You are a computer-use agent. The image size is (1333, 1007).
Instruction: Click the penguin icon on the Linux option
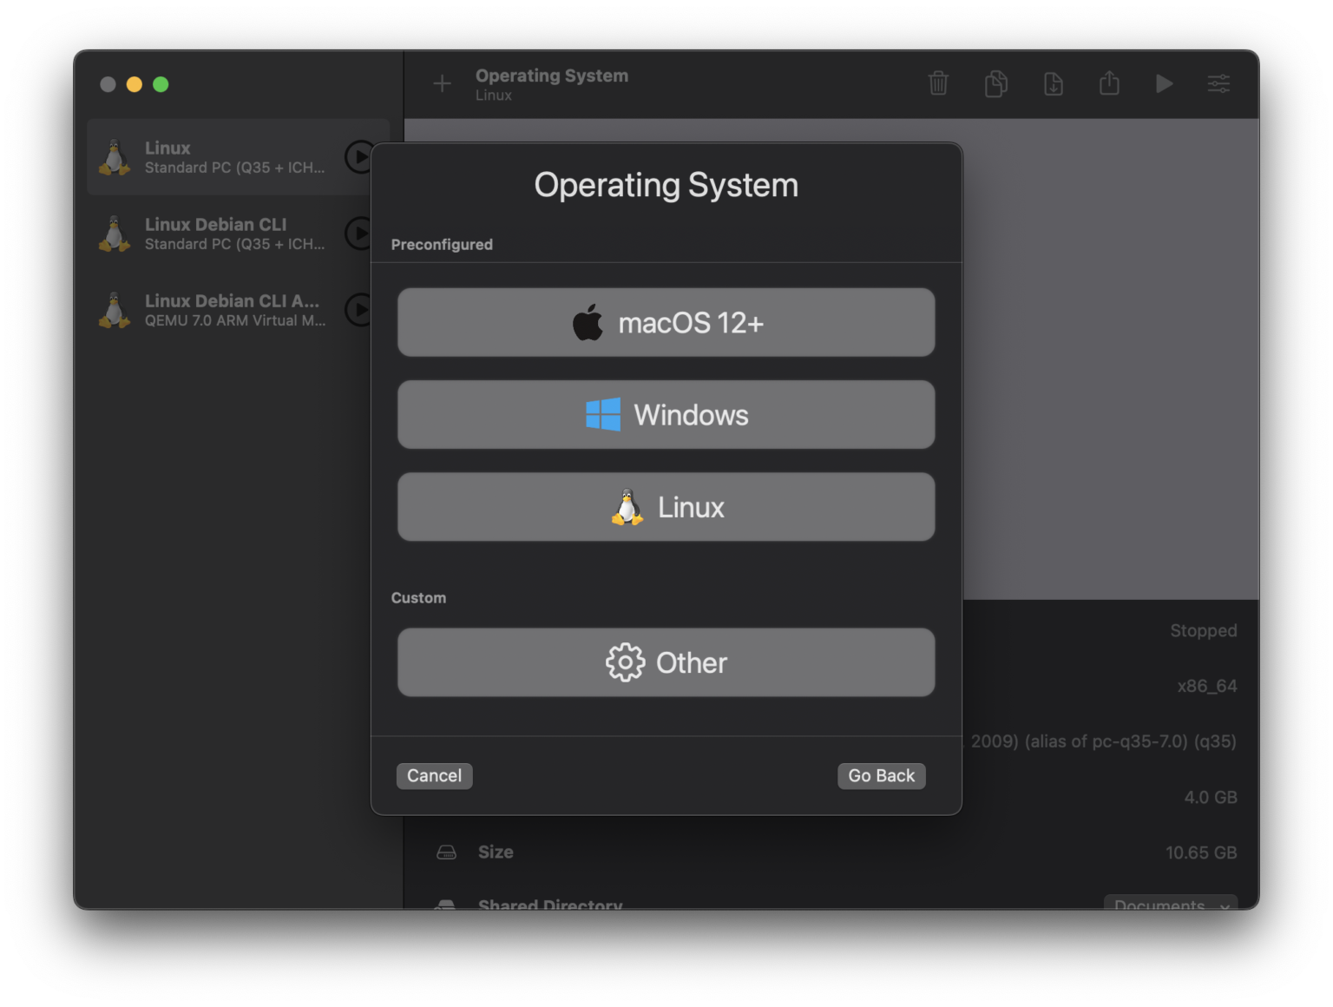click(627, 507)
